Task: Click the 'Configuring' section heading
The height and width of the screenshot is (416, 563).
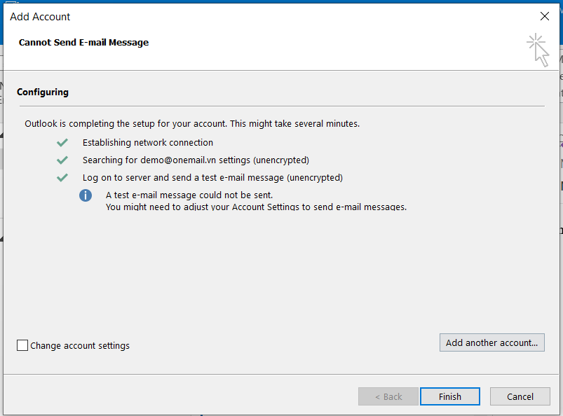Action: (x=43, y=92)
